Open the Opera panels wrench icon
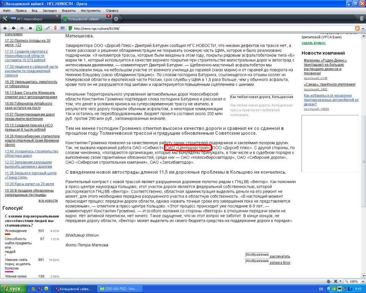The width and height of the screenshot is (366, 293). [5, 19]
